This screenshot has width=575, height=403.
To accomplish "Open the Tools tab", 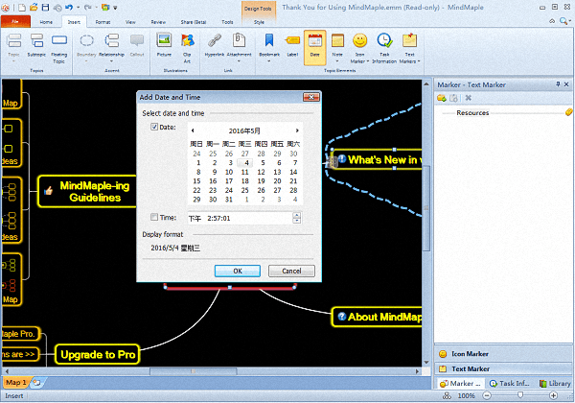I will point(227,22).
